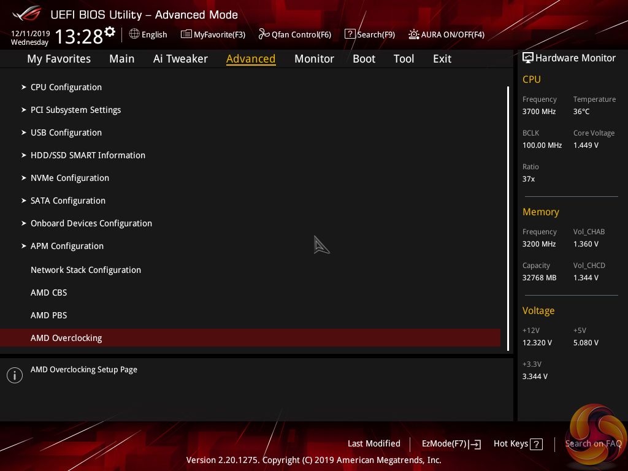Click the 13:28 clock time
This screenshot has width=628, height=471.
pos(79,36)
